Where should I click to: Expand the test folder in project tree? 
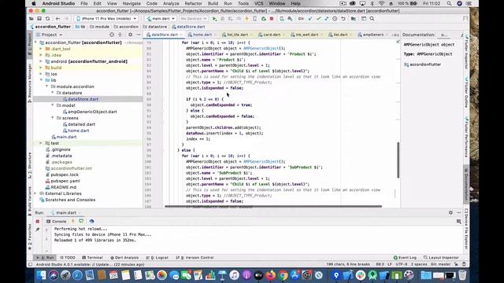41,143
